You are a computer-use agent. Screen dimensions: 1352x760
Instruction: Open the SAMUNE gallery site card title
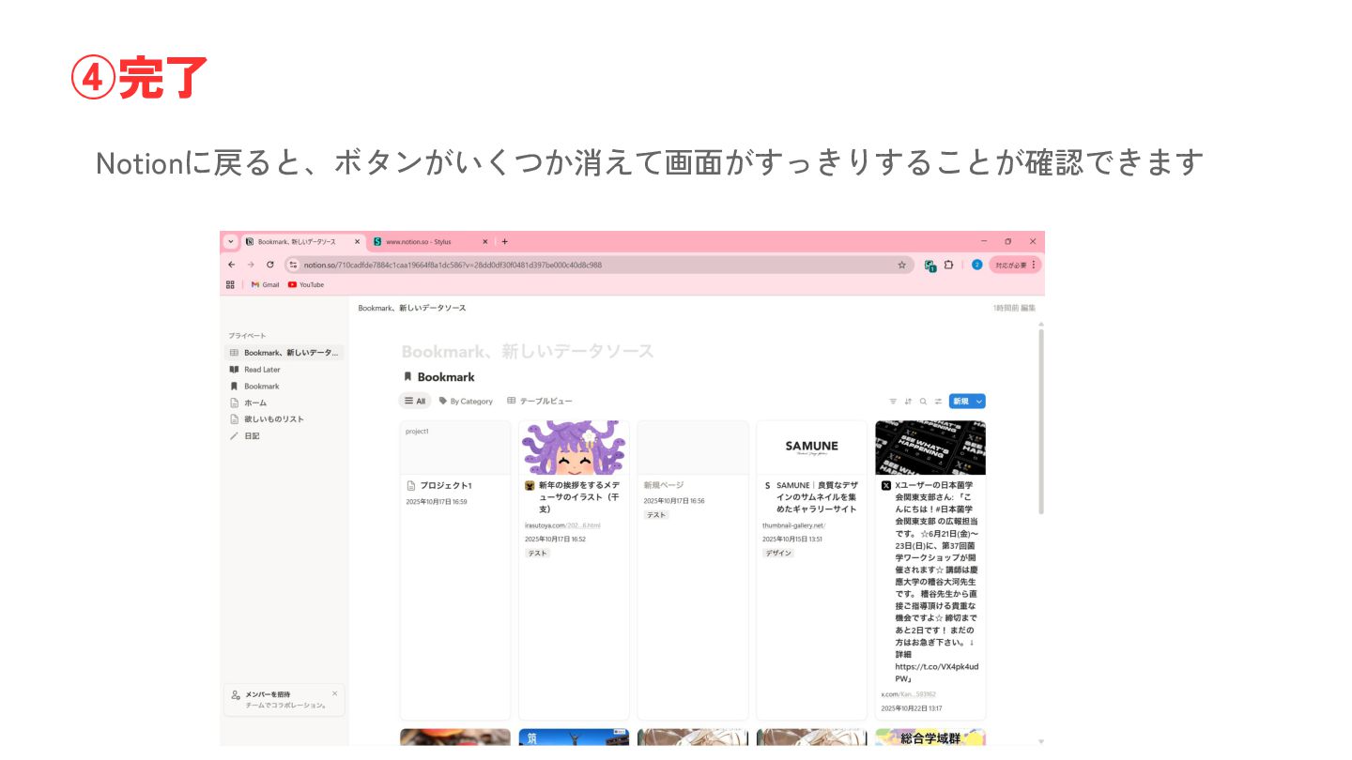(817, 496)
